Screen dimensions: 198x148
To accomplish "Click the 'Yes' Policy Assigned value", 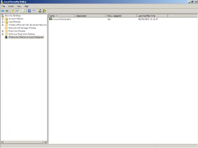I will [x=109, y=19].
